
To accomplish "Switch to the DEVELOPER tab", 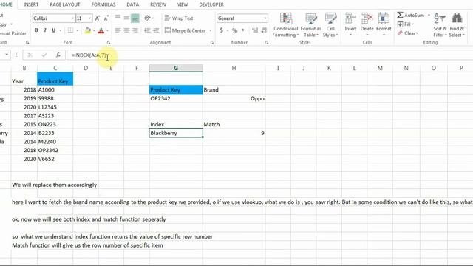I will (x=211, y=4).
